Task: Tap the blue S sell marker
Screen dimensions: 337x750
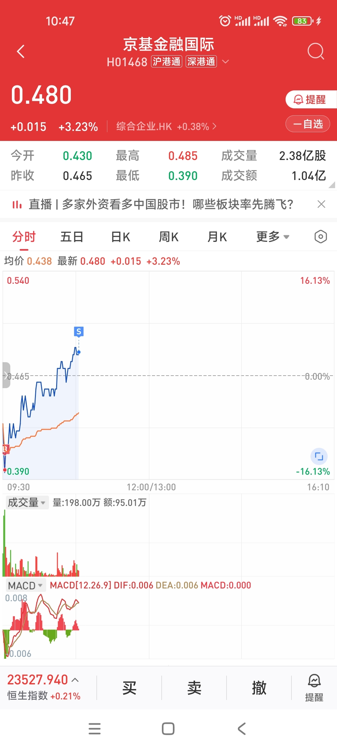Action: [x=79, y=332]
